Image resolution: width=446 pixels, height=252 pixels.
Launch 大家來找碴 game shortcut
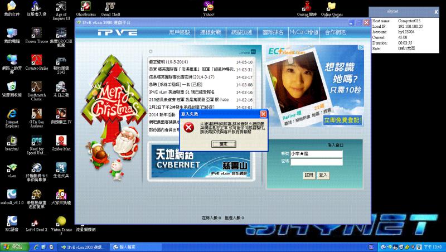click(x=61, y=197)
